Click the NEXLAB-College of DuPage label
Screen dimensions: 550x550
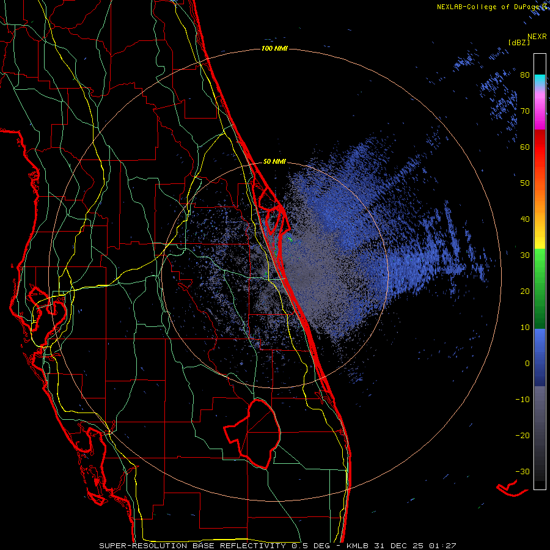click(490, 7)
